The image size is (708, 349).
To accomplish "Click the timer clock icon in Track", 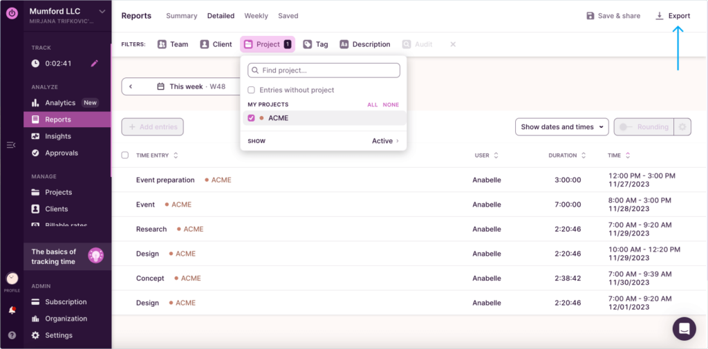I will 35,64.
